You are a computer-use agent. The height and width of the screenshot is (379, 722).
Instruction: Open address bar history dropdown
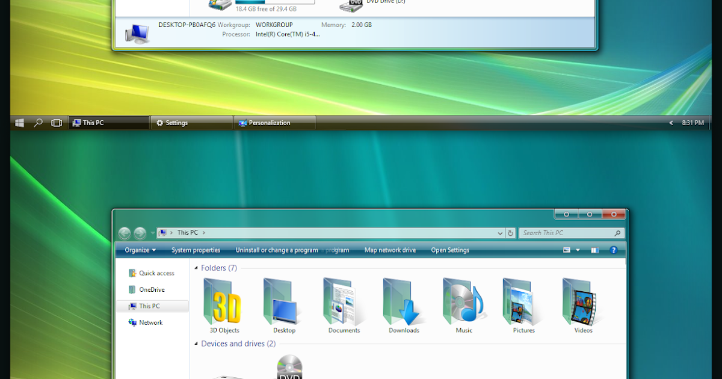(x=501, y=233)
